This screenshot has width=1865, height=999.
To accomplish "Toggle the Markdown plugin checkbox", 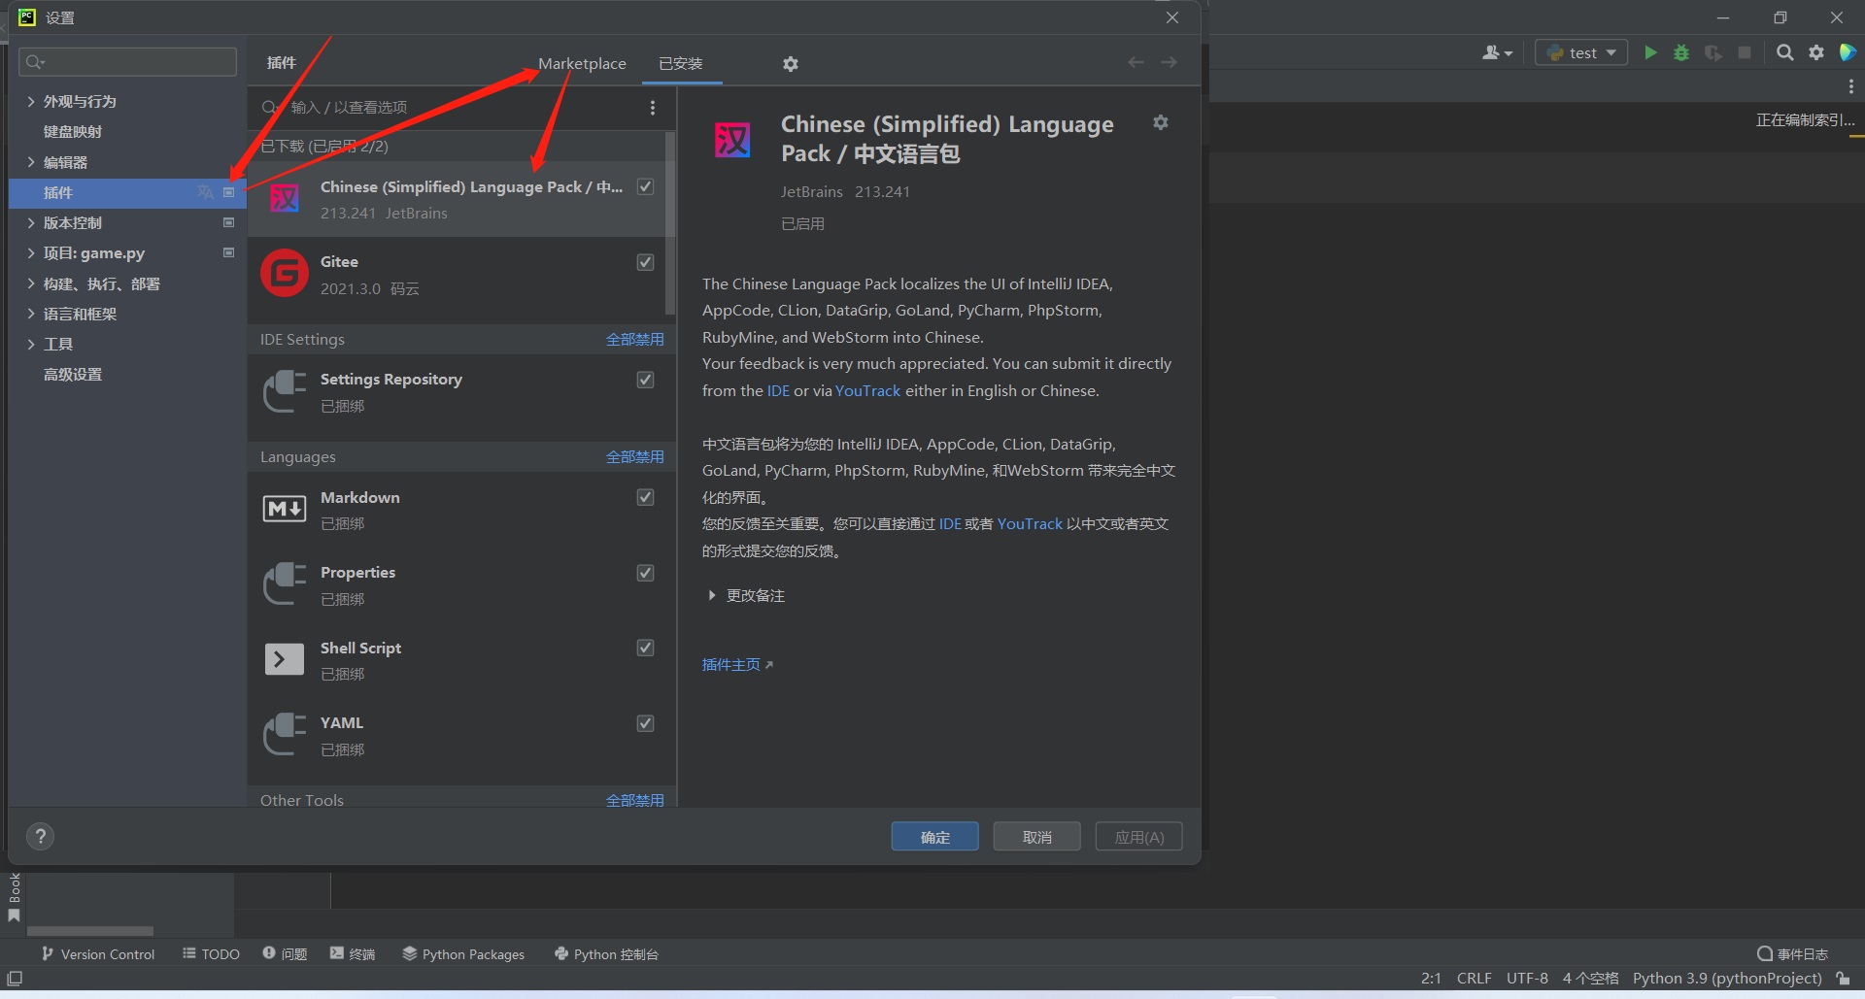I will [x=645, y=497].
